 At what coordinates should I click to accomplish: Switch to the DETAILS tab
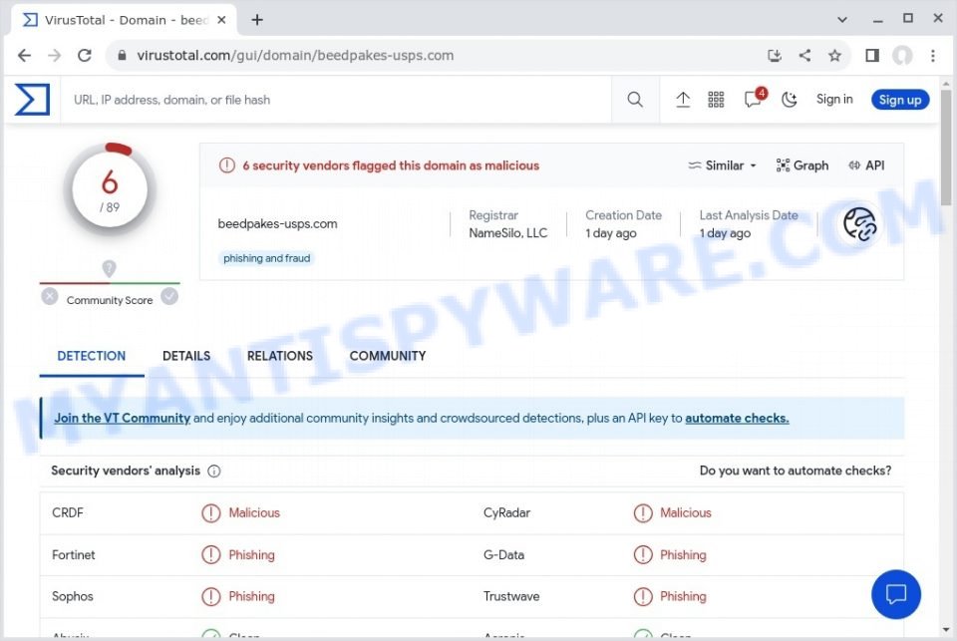[186, 356]
